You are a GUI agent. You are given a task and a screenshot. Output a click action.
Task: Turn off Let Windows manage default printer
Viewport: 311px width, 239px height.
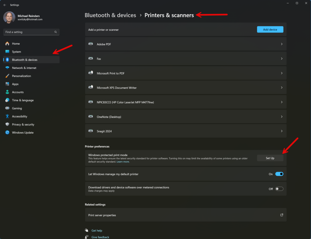coord(279,174)
